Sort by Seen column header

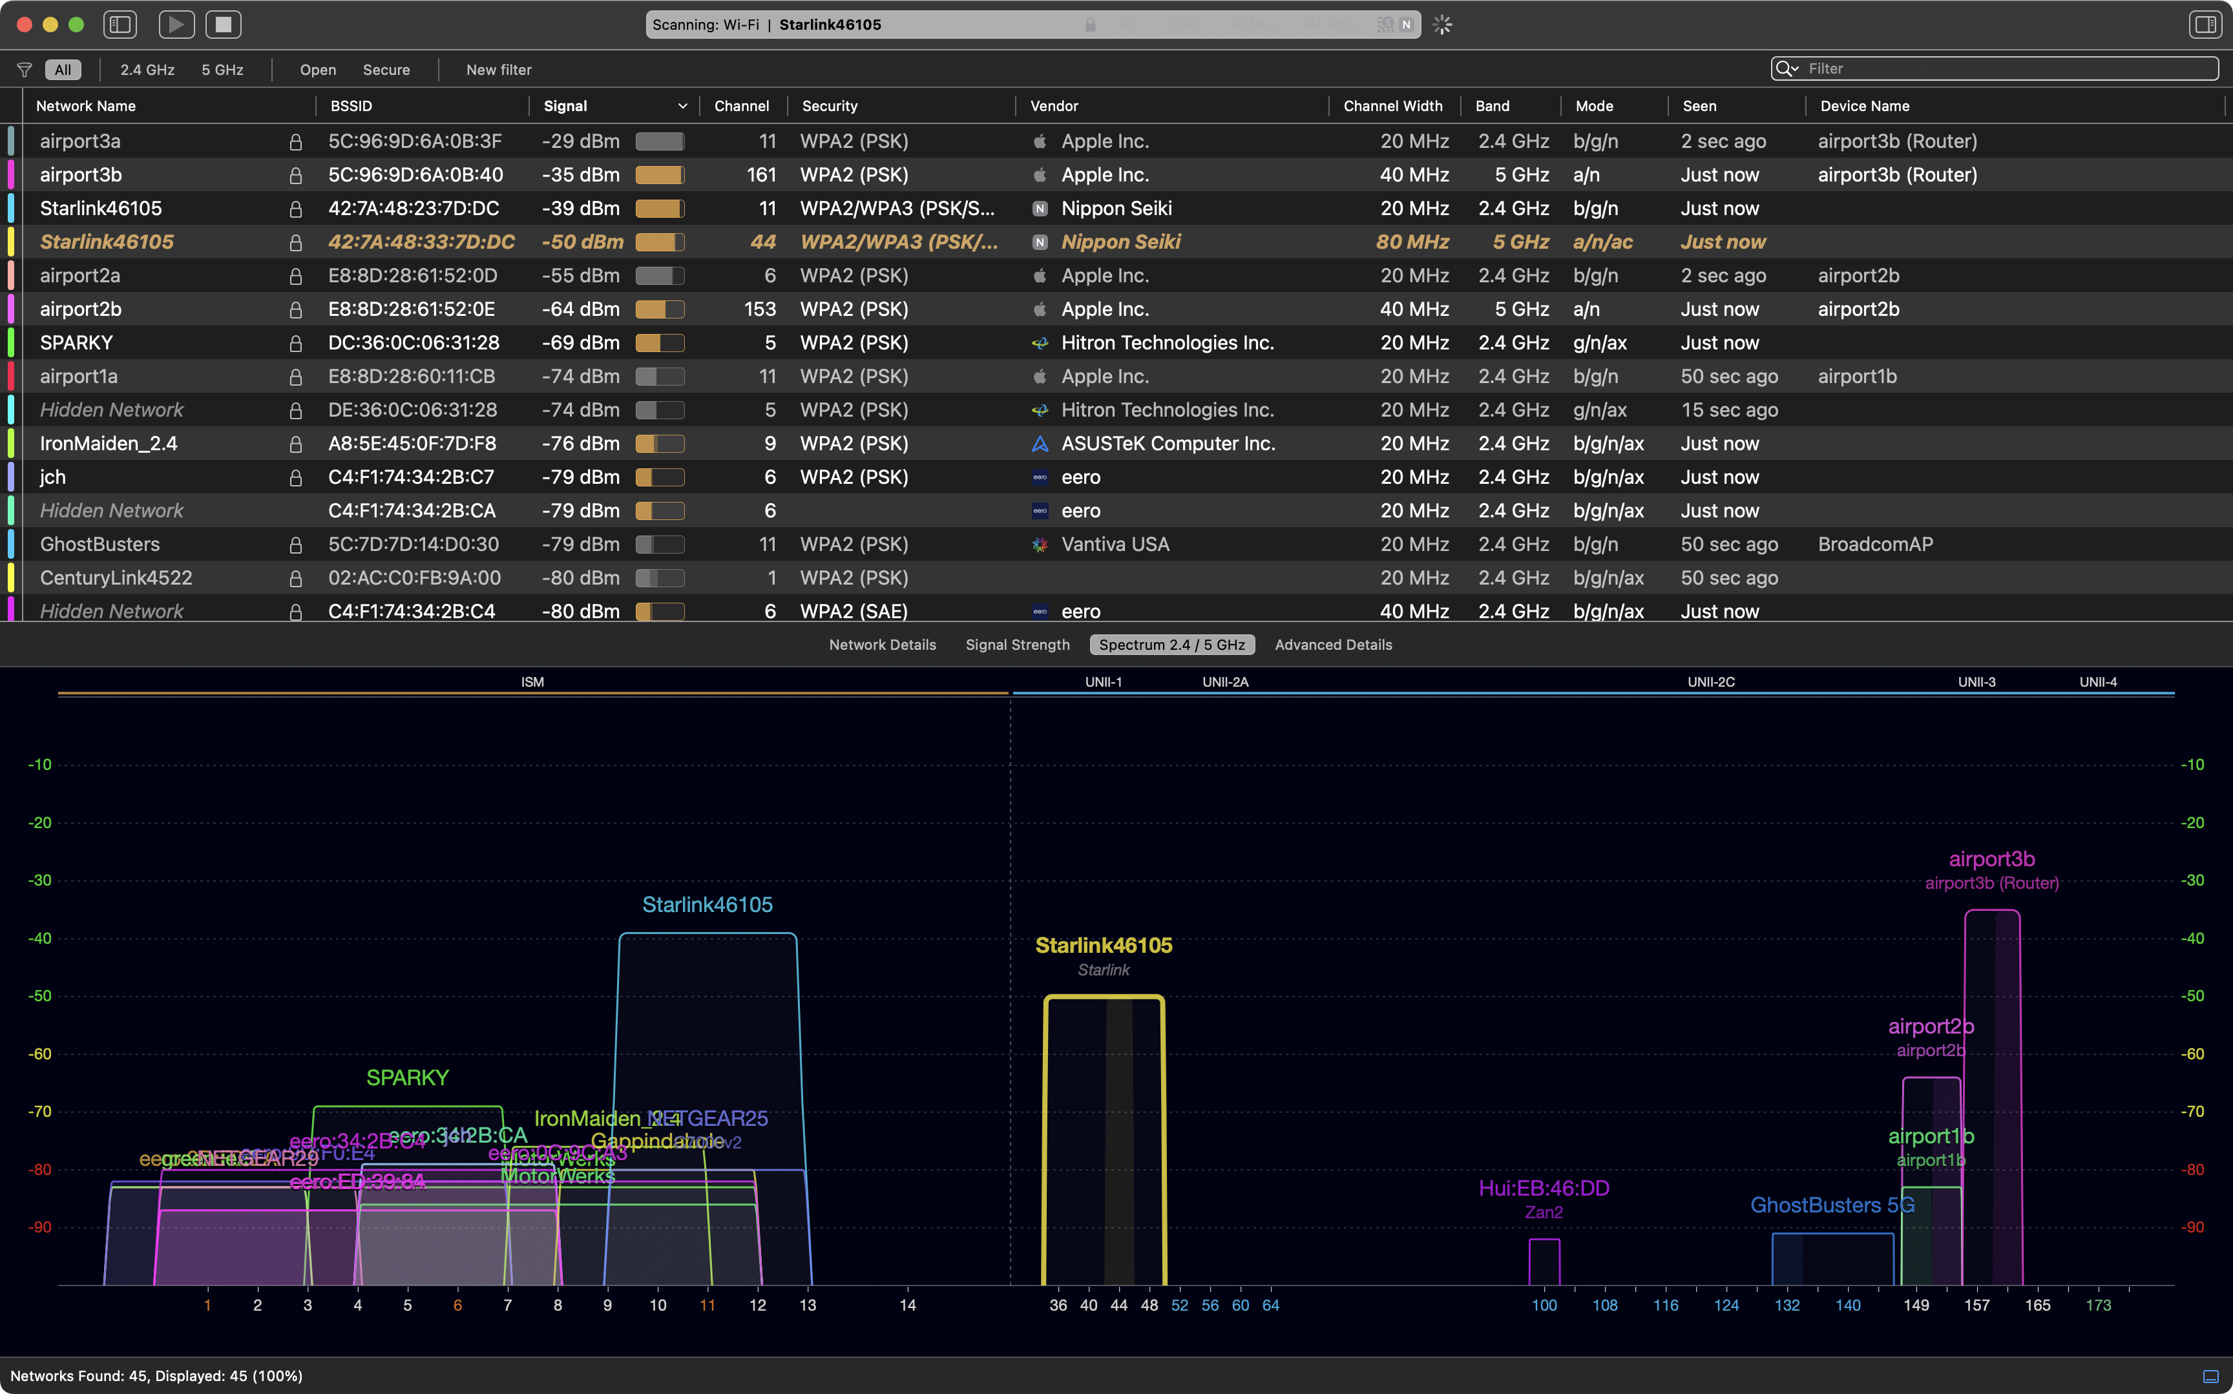(x=1699, y=106)
